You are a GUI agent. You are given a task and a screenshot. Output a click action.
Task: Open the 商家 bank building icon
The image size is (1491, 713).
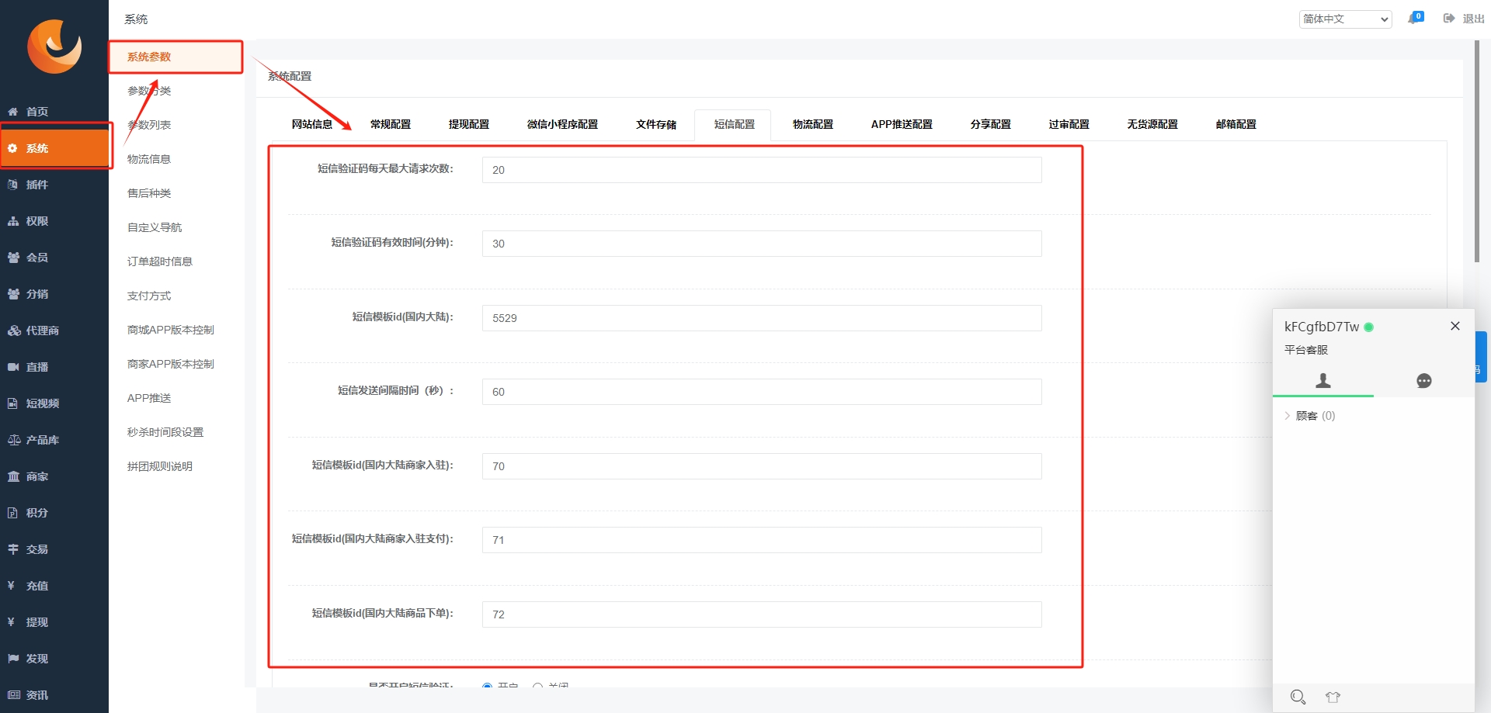[x=13, y=476]
